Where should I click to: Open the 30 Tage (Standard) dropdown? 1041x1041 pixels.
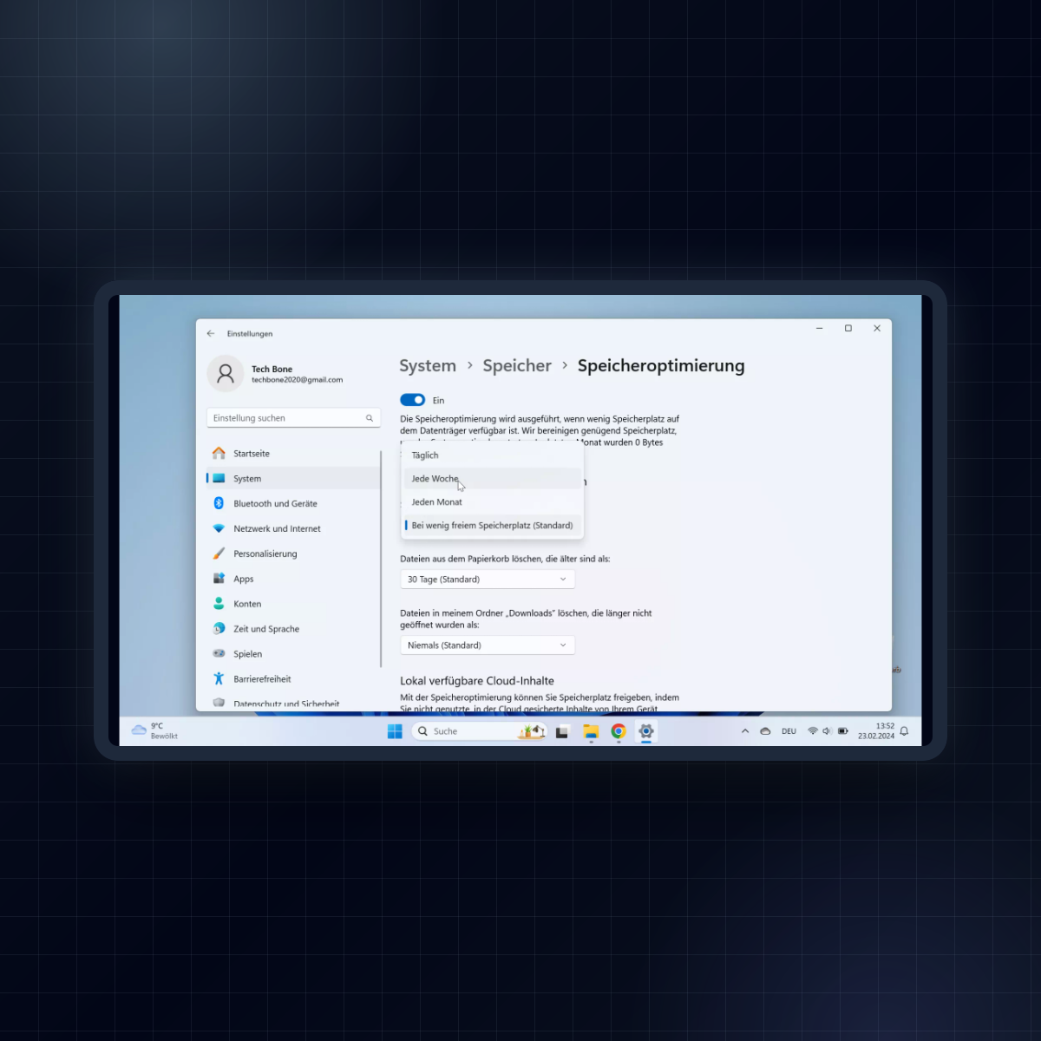488,579
